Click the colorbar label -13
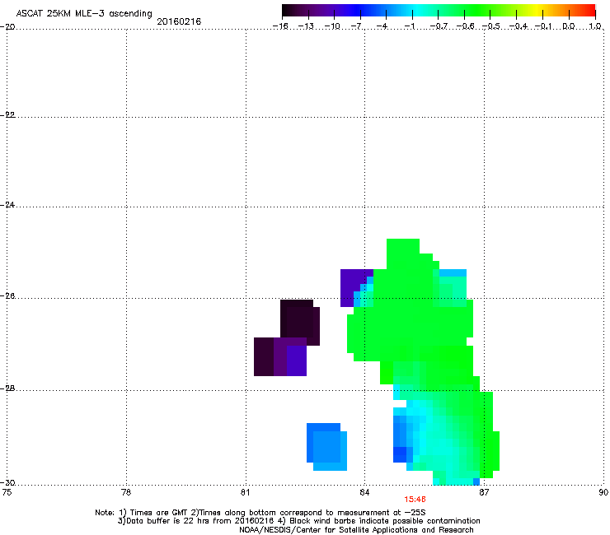This screenshot has width=610, height=535. point(306,26)
